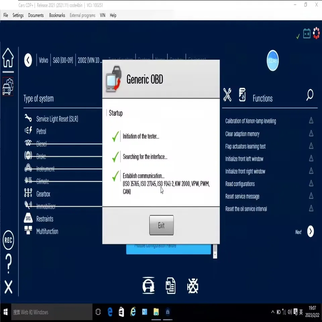Click the vehicle diagnostics icon at bottom center
This screenshot has height=322, width=322.
point(149,285)
